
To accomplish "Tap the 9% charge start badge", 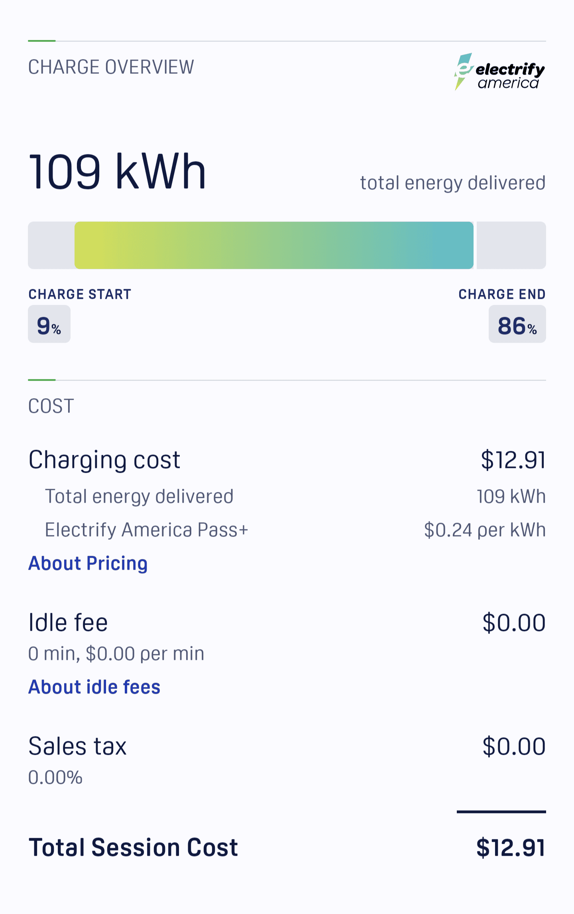I will 49,324.
